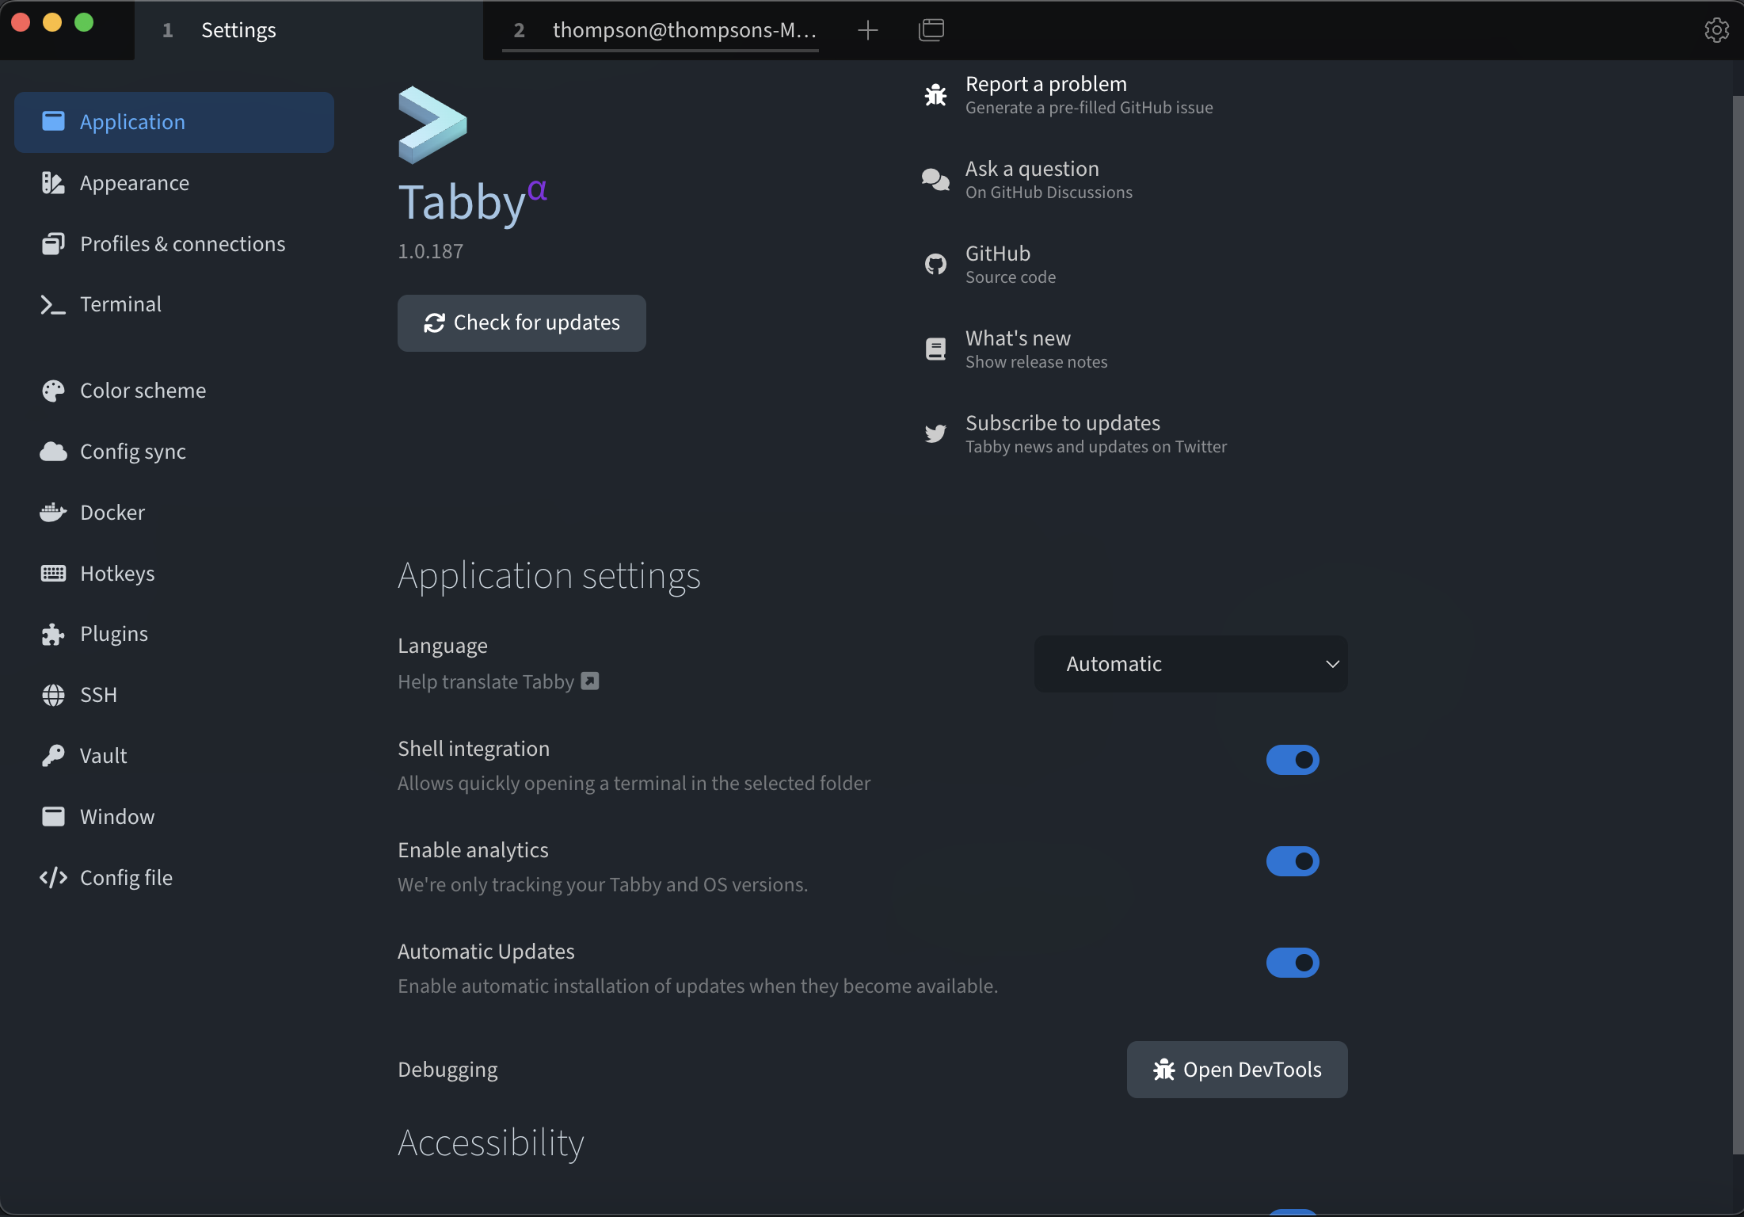Turn off Enable analytics
Screen dimensions: 1744x1217
tap(1292, 861)
